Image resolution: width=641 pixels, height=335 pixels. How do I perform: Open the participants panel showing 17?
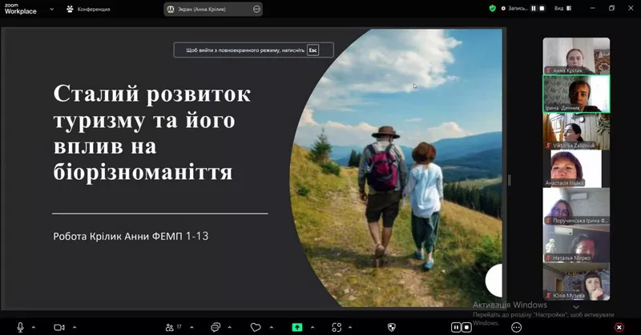coord(173,327)
